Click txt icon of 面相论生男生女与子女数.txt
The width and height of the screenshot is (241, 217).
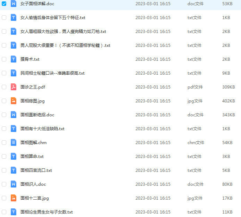pos(14,212)
